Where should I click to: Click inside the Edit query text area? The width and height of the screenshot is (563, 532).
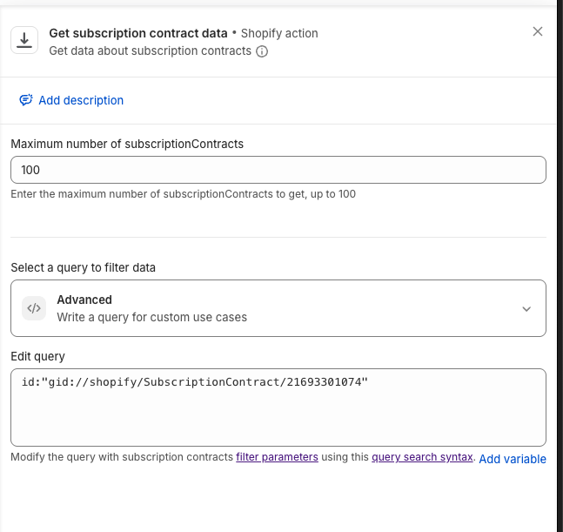(x=278, y=407)
